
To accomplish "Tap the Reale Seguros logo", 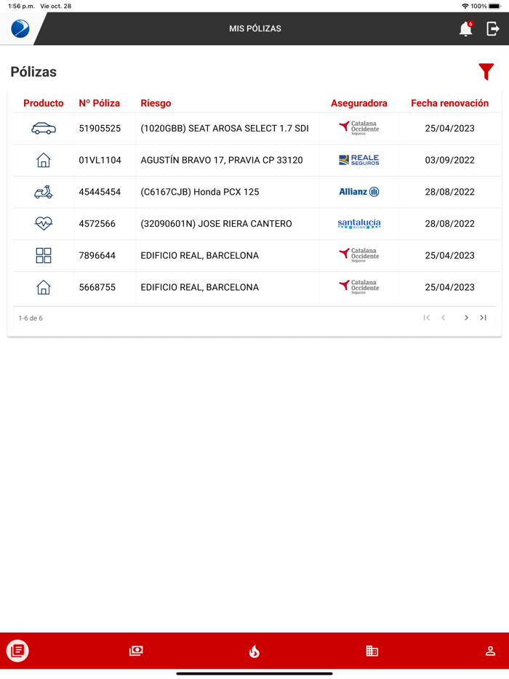I will (359, 160).
